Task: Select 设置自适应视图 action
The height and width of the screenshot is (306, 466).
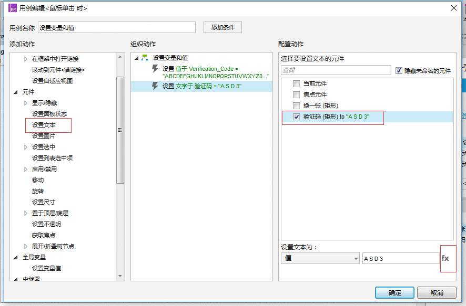Action: click(x=52, y=81)
